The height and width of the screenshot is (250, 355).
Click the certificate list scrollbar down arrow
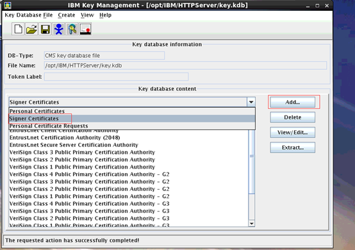pos(252,224)
